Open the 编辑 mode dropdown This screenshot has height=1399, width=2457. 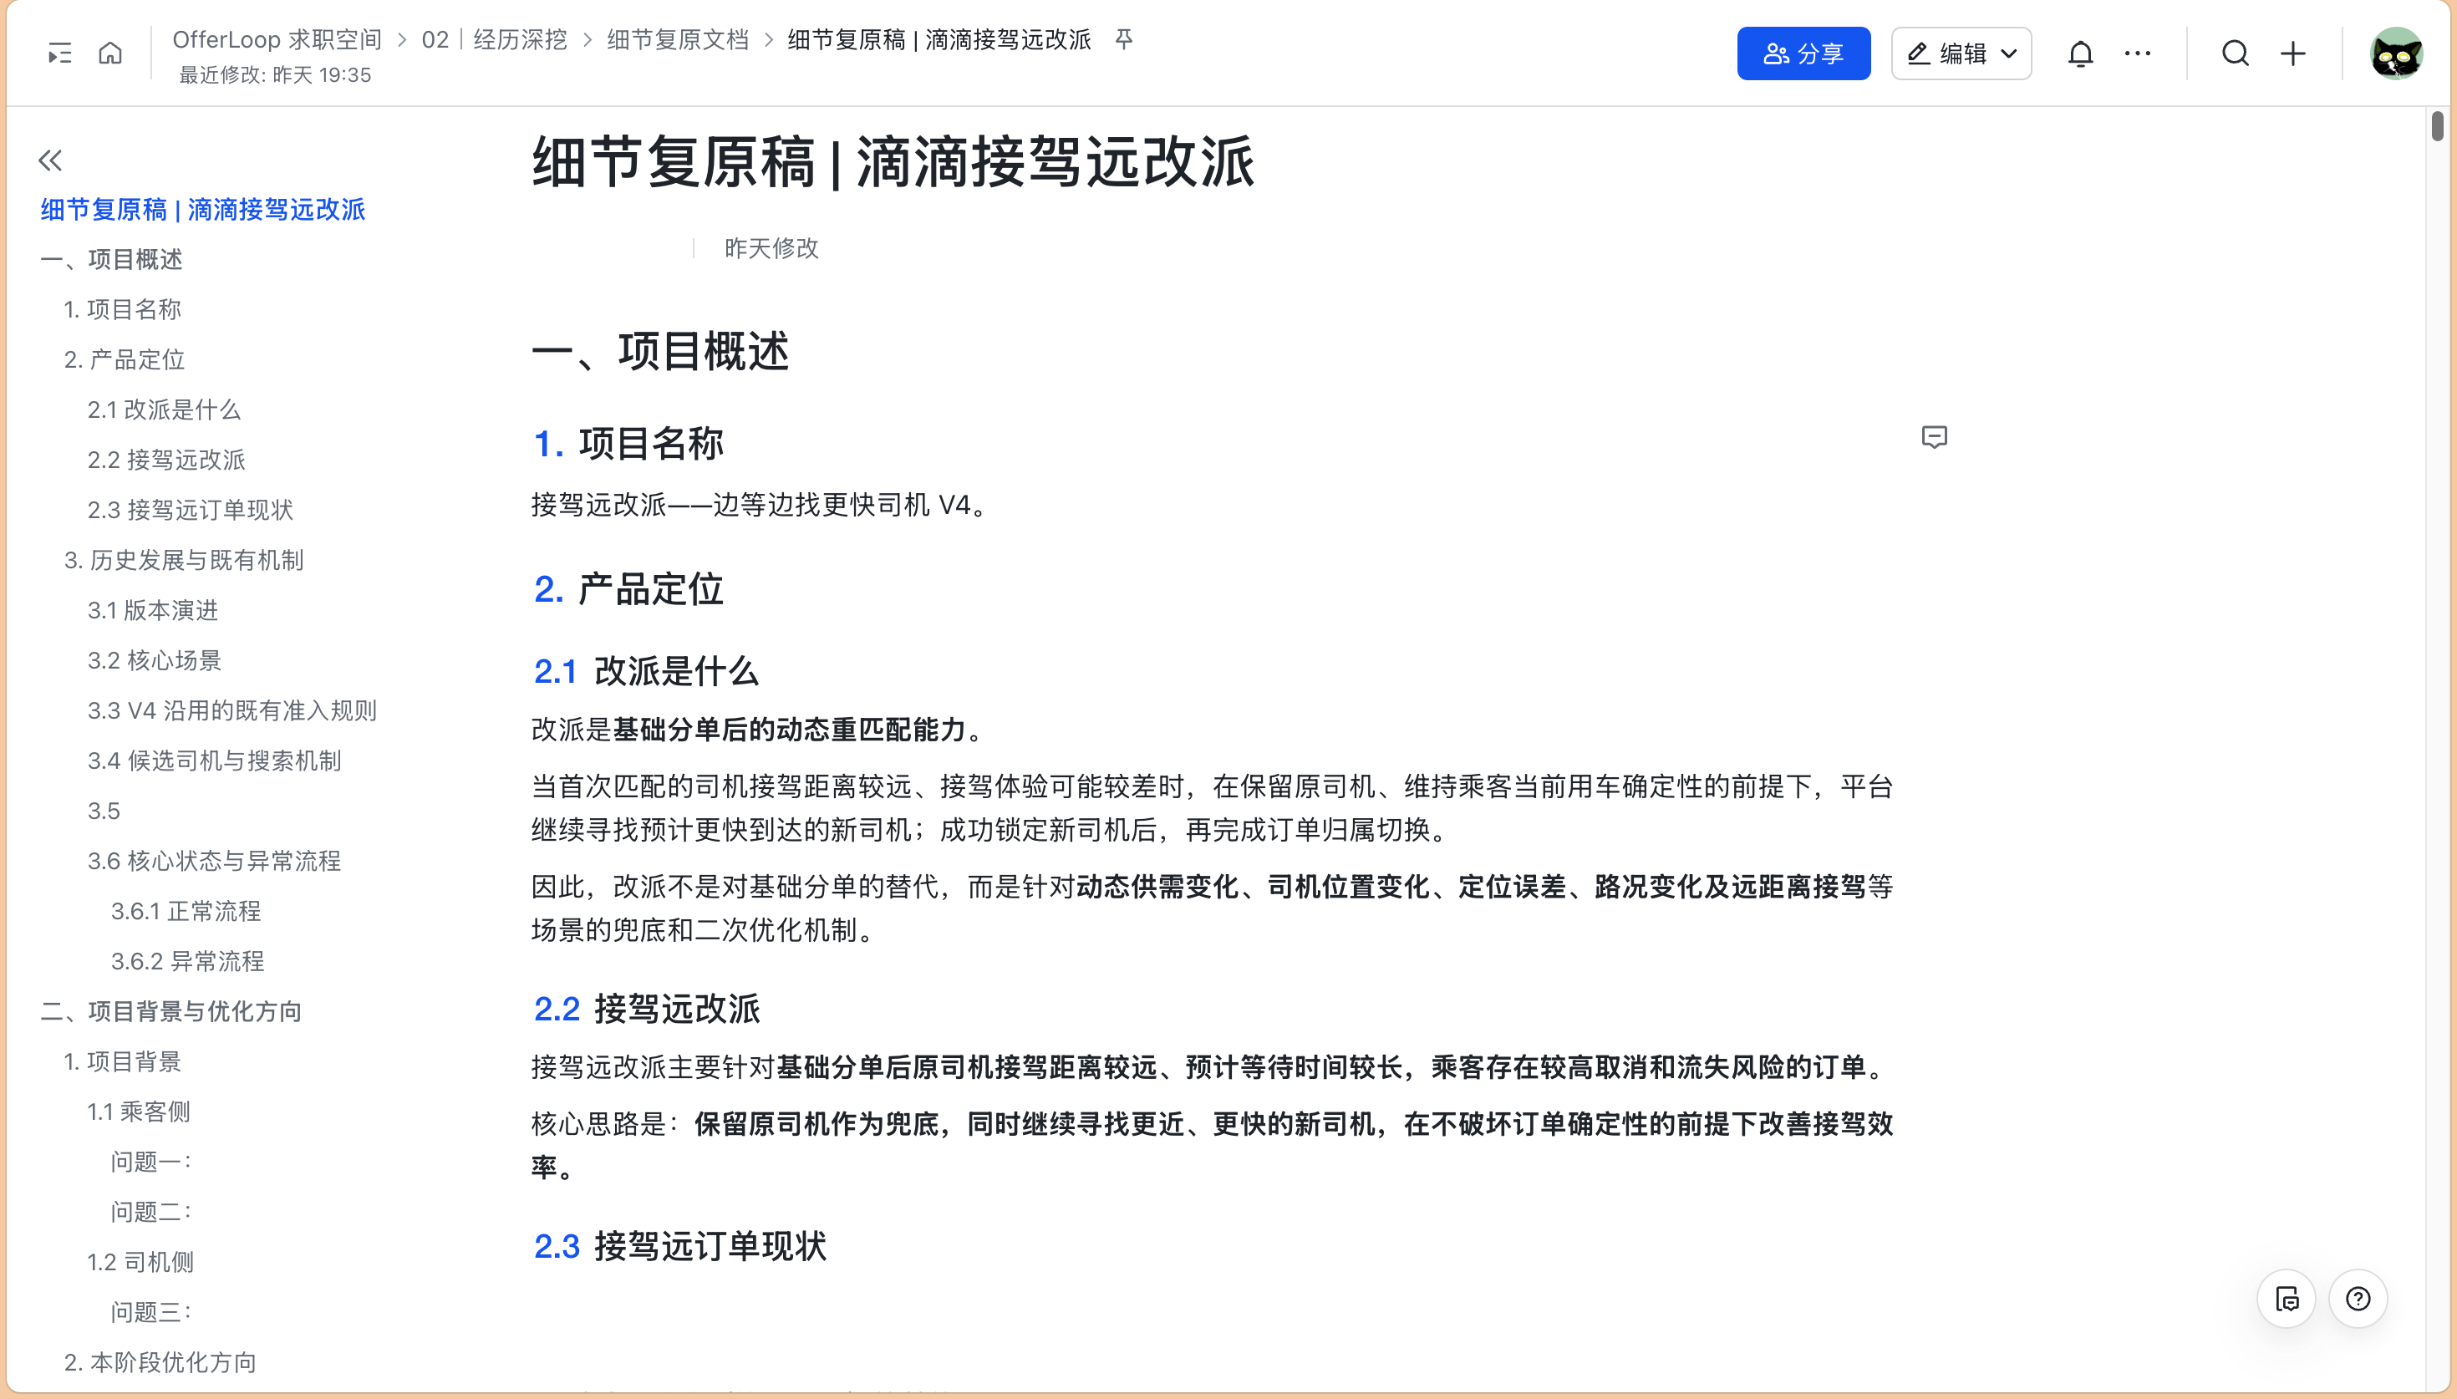[x=1961, y=53]
